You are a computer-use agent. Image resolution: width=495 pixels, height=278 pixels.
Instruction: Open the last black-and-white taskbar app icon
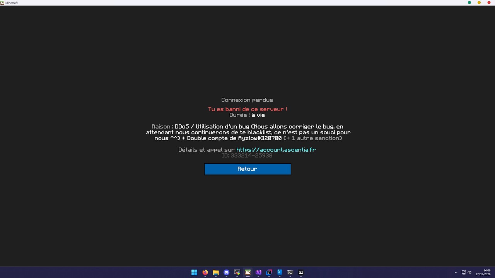[x=301, y=272]
